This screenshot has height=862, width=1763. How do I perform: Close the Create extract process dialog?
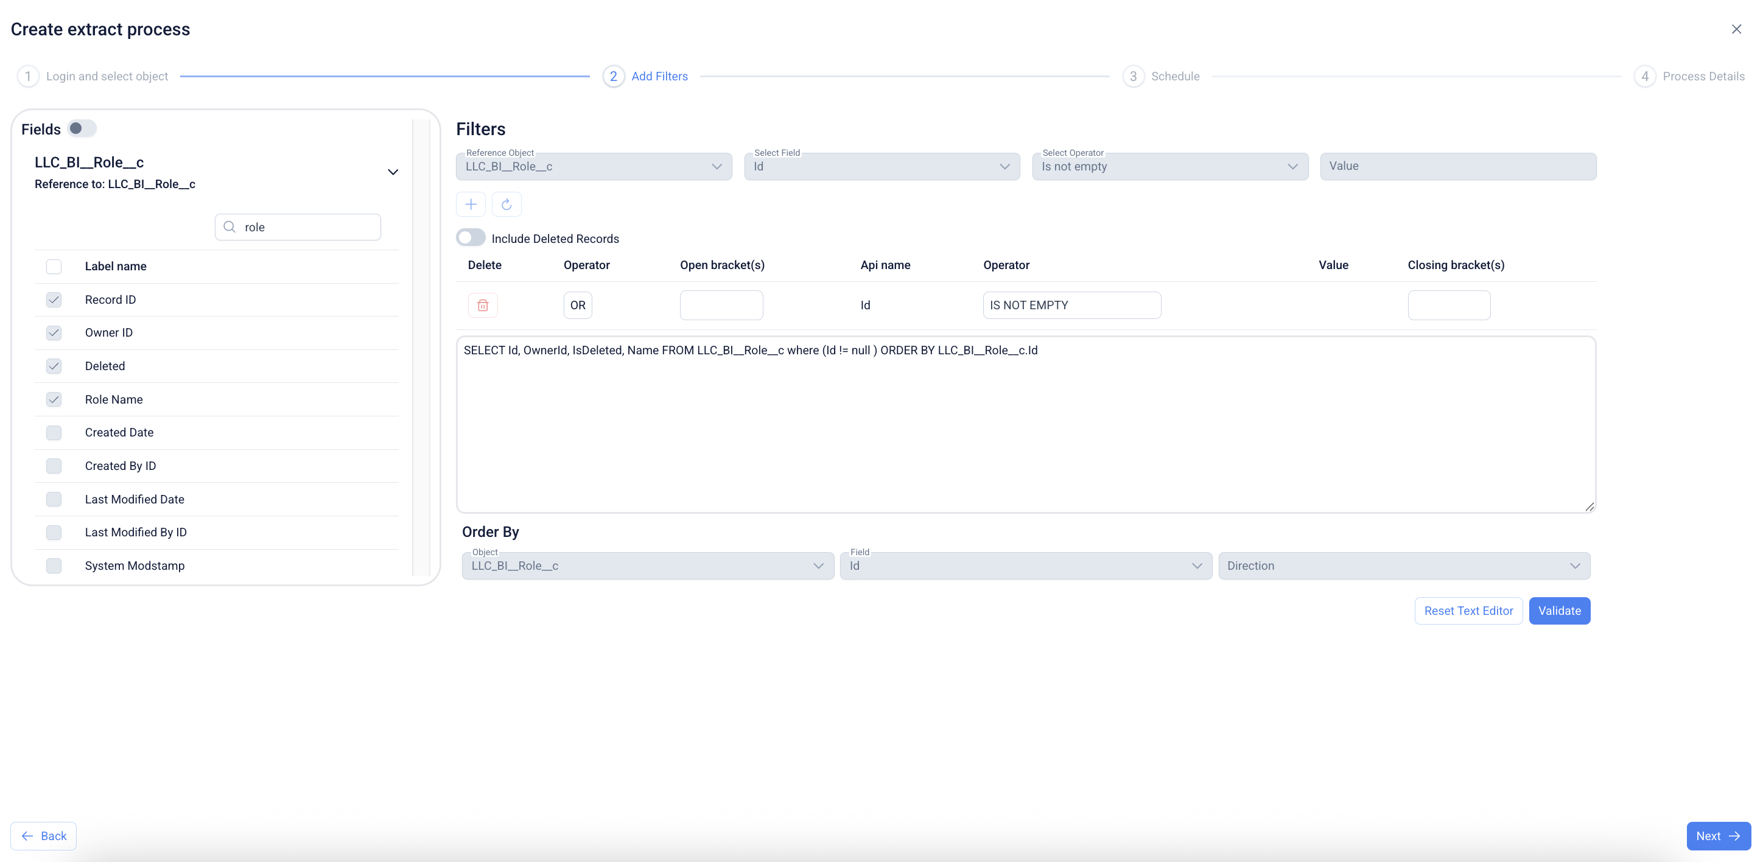pos(1736,29)
